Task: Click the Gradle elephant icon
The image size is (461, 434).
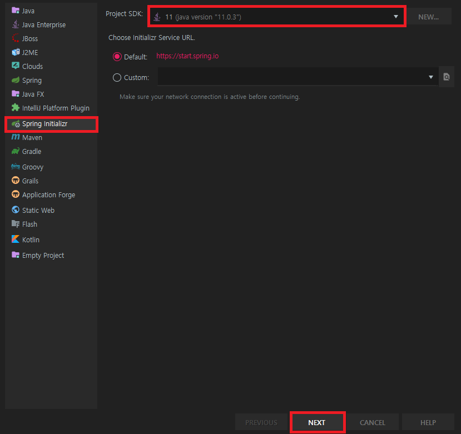Action: click(x=15, y=151)
